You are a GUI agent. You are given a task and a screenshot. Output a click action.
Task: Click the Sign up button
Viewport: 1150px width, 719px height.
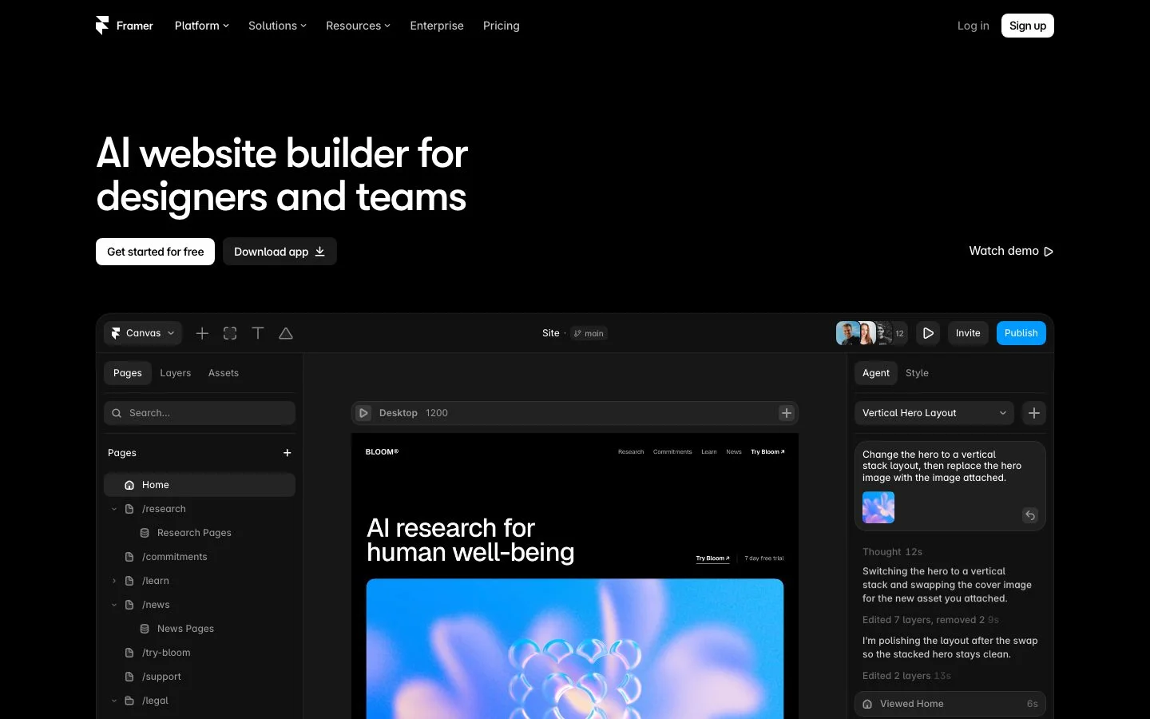tap(1028, 26)
